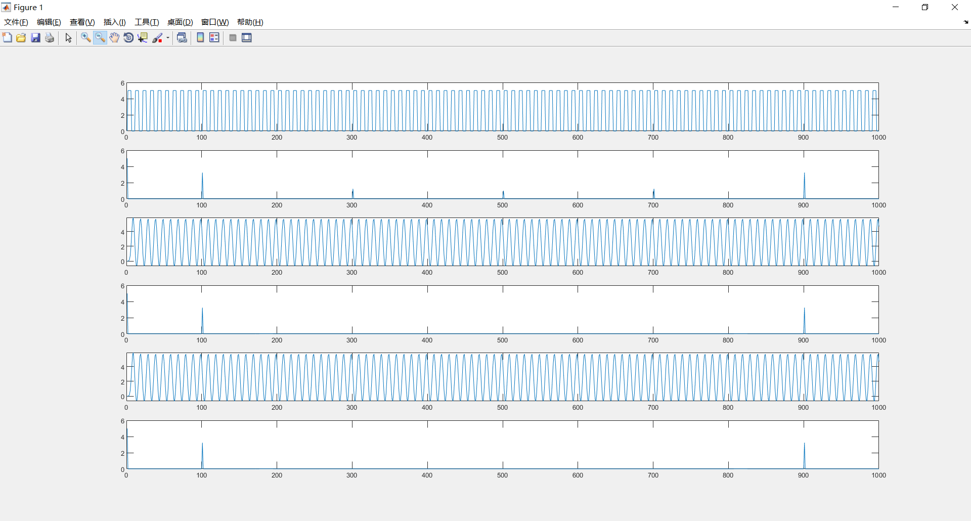Image resolution: width=971 pixels, height=521 pixels.
Task: Toggle Zoom In mode
Action: coord(85,37)
